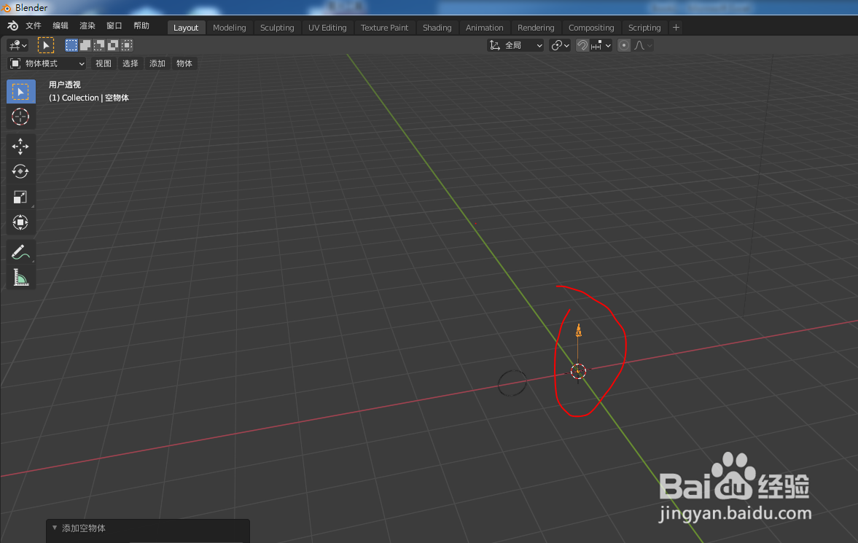
Task: Select the Select Box tool
Action: point(21,91)
